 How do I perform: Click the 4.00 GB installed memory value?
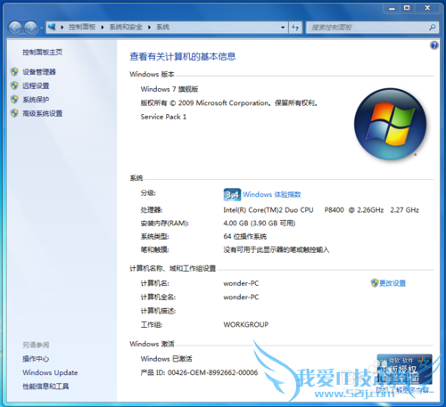260,224
